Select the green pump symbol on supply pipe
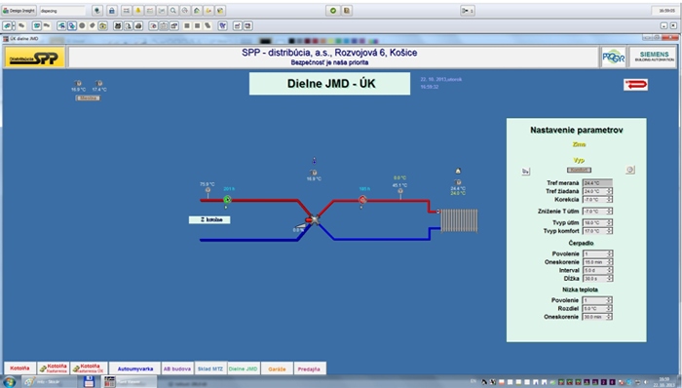Screen dimensions: 682x388 coord(227,200)
